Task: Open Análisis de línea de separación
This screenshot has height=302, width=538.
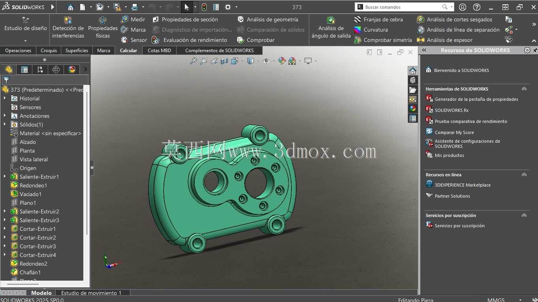Action: (458, 30)
